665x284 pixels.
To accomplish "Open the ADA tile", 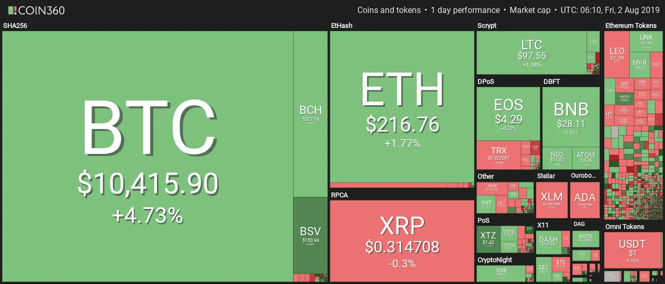I will [584, 200].
